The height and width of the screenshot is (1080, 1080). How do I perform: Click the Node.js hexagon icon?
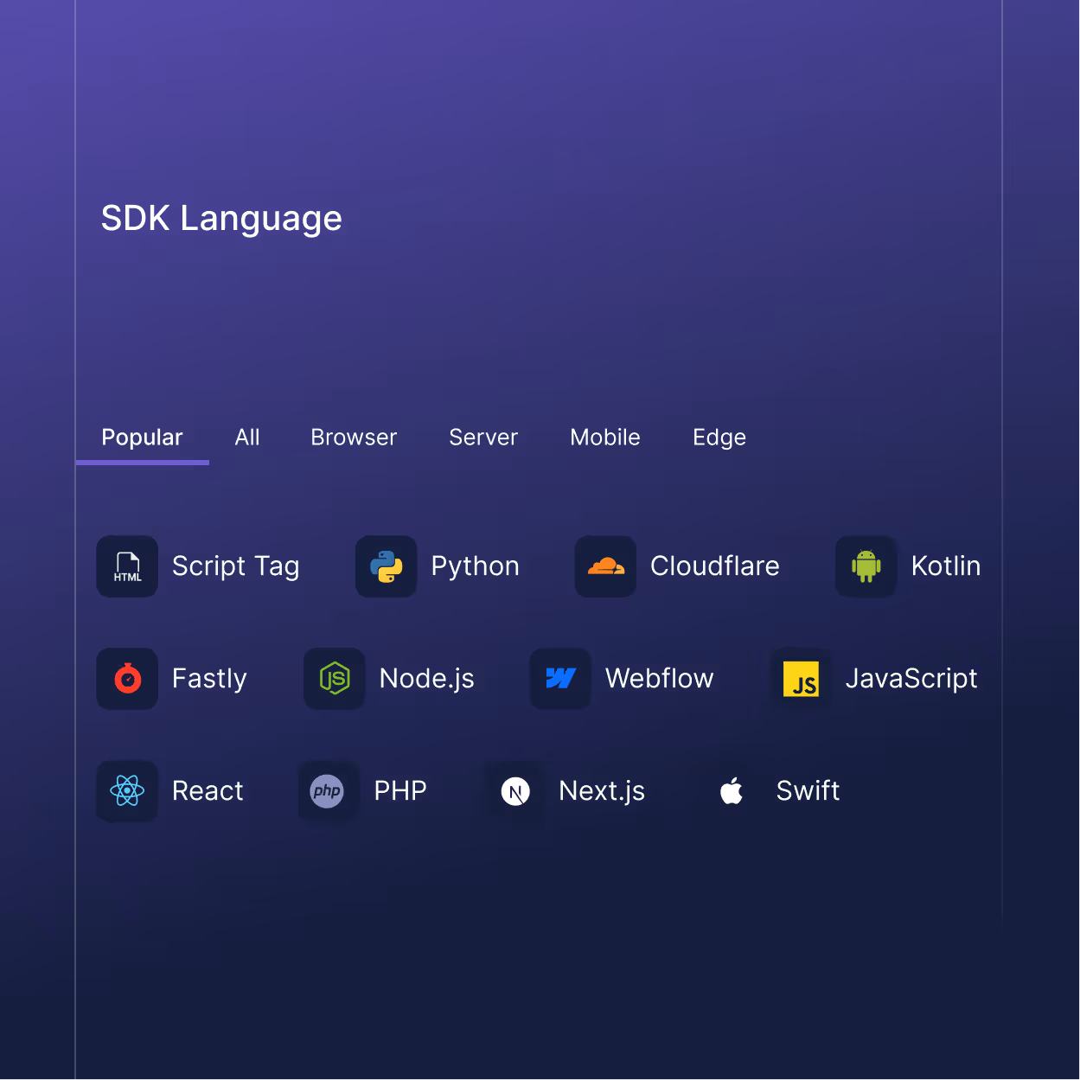[x=334, y=679]
